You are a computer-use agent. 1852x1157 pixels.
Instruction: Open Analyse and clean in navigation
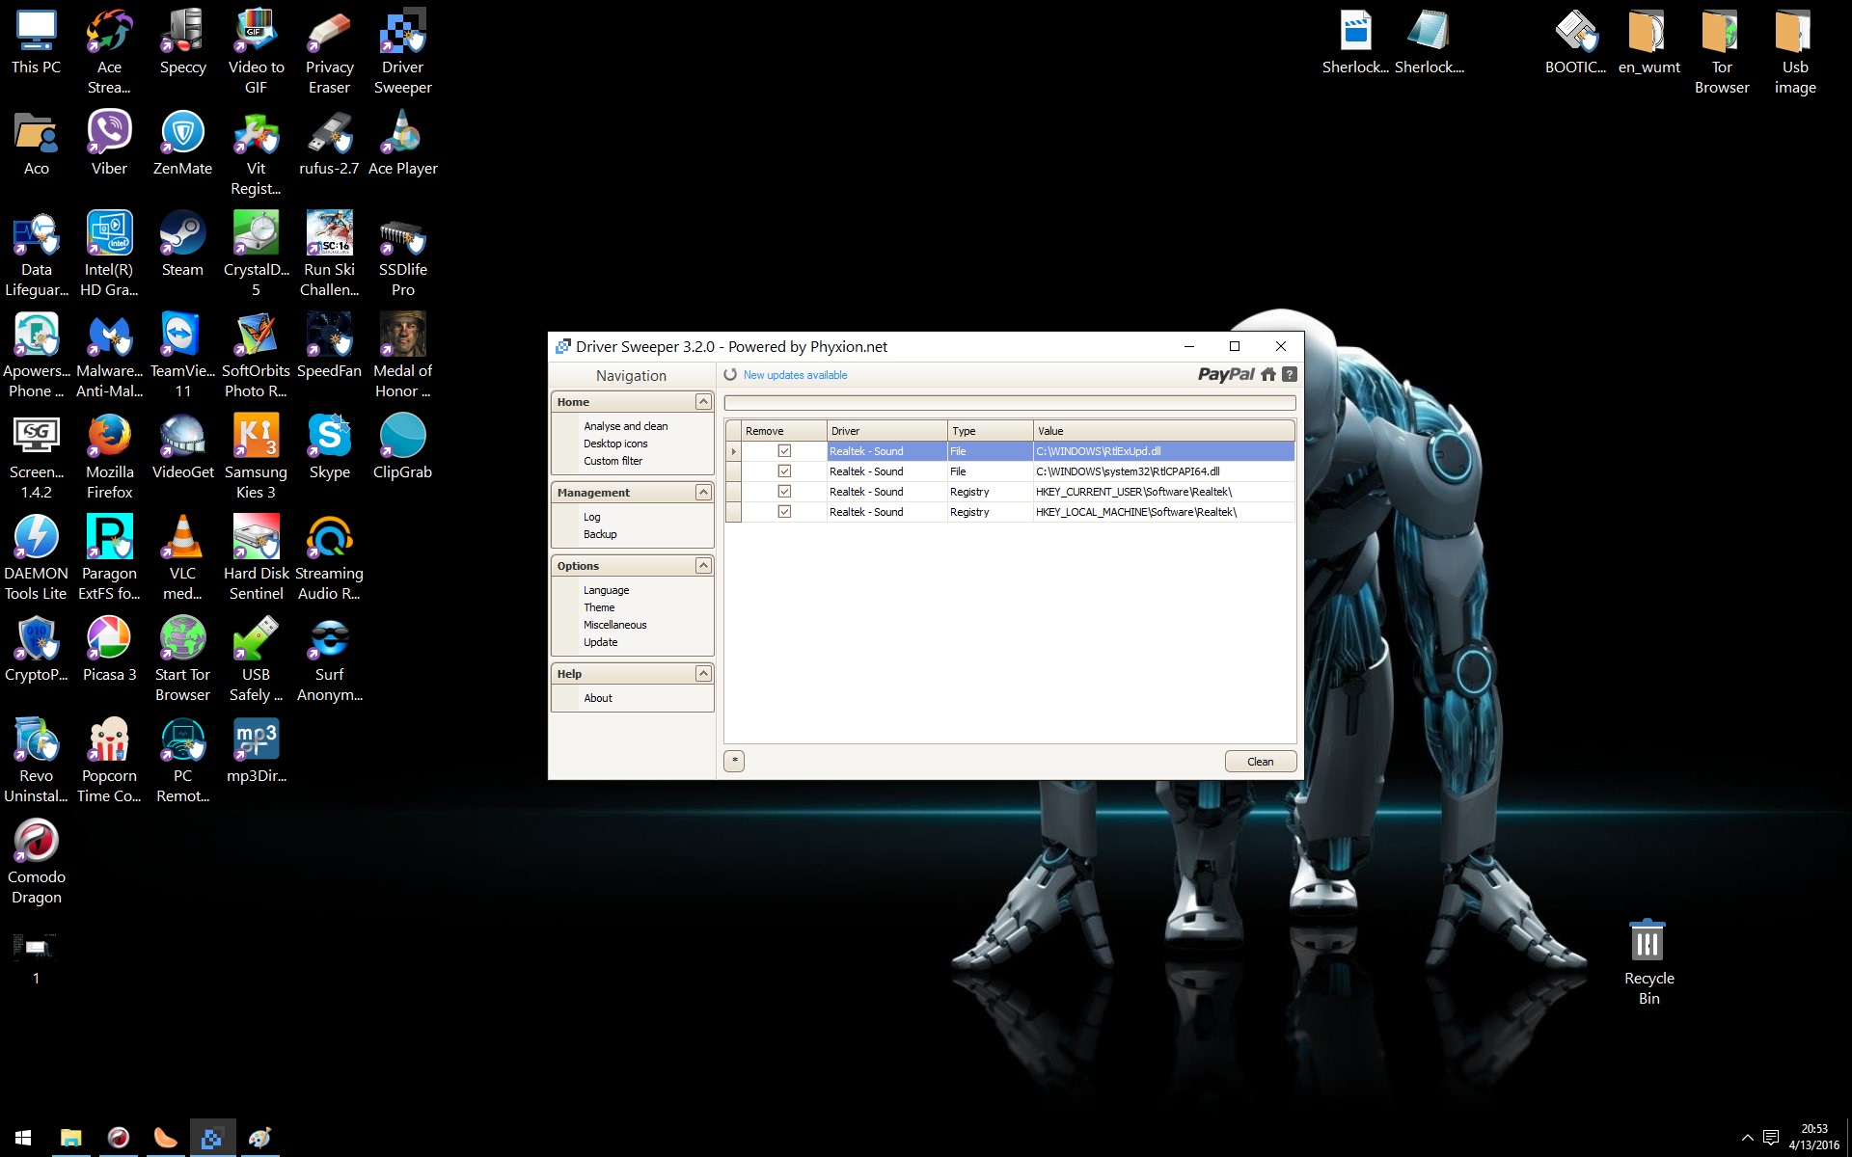[625, 426]
